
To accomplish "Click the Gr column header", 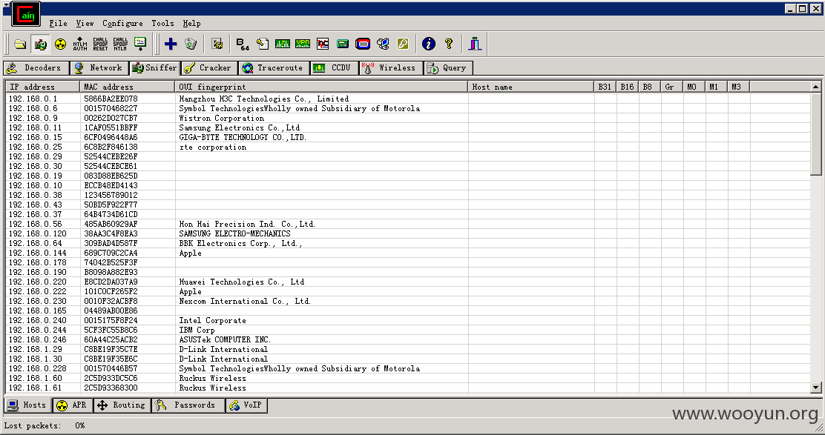I will pyautogui.click(x=671, y=87).
